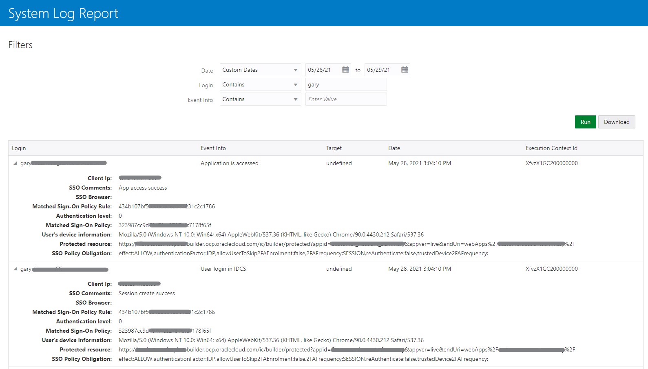Click the Target column header
The width and height of the screenshot is (648, 369).
point(334,148)
